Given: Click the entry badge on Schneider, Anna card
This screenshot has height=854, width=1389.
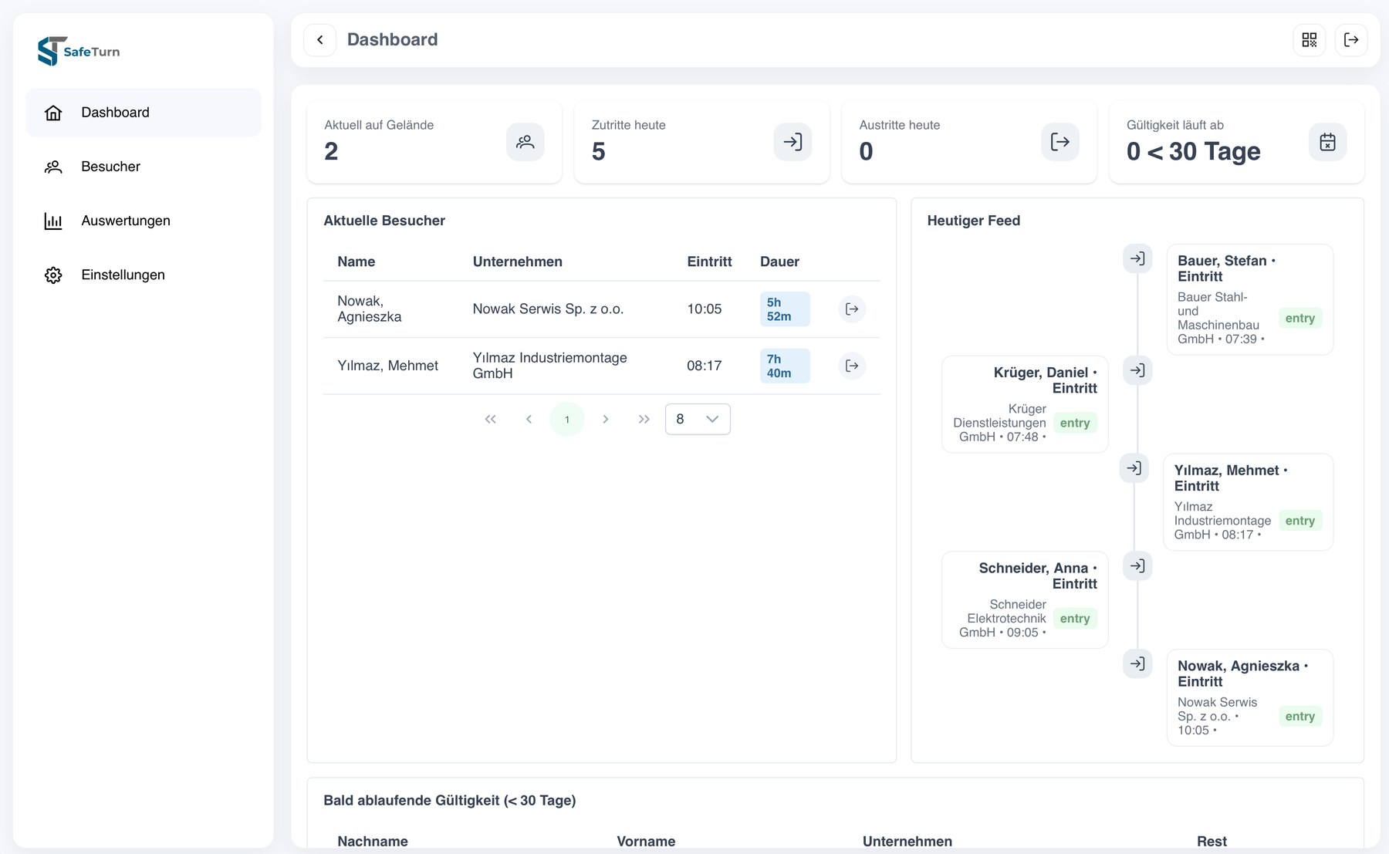Looking at the screenshot, I should point(1075,619).
